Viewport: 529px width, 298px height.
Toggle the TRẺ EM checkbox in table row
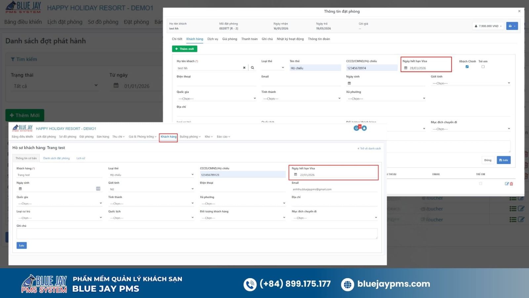[x=480, y=183]
